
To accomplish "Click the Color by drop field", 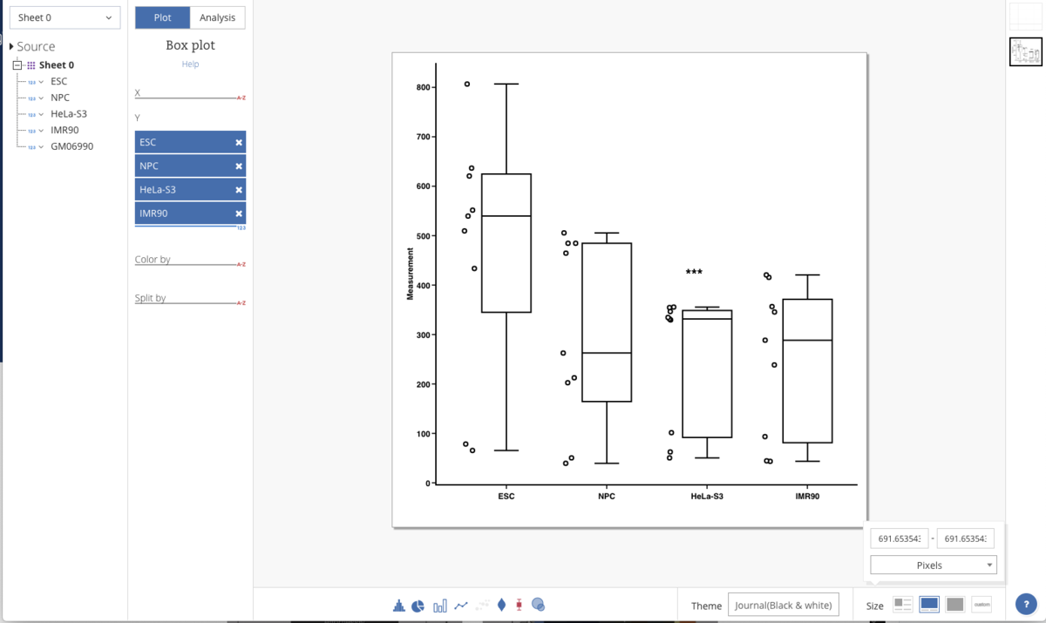I will click(x=190, y=260).
